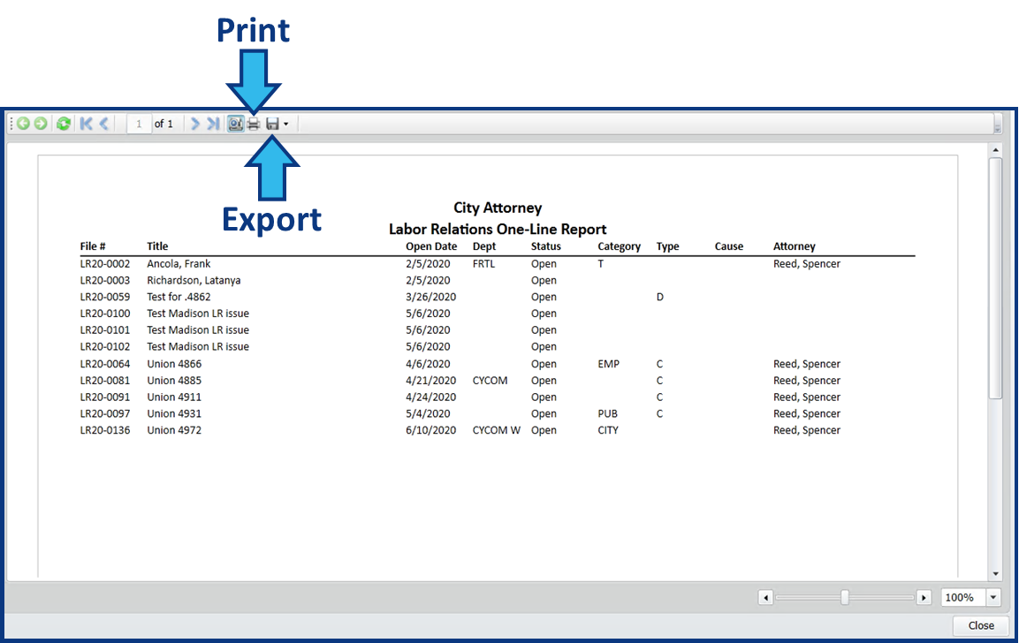Screen dimensions: 1019x643
Task: Click the vertical scrollbar up arrow
Action: coord(996,150)
